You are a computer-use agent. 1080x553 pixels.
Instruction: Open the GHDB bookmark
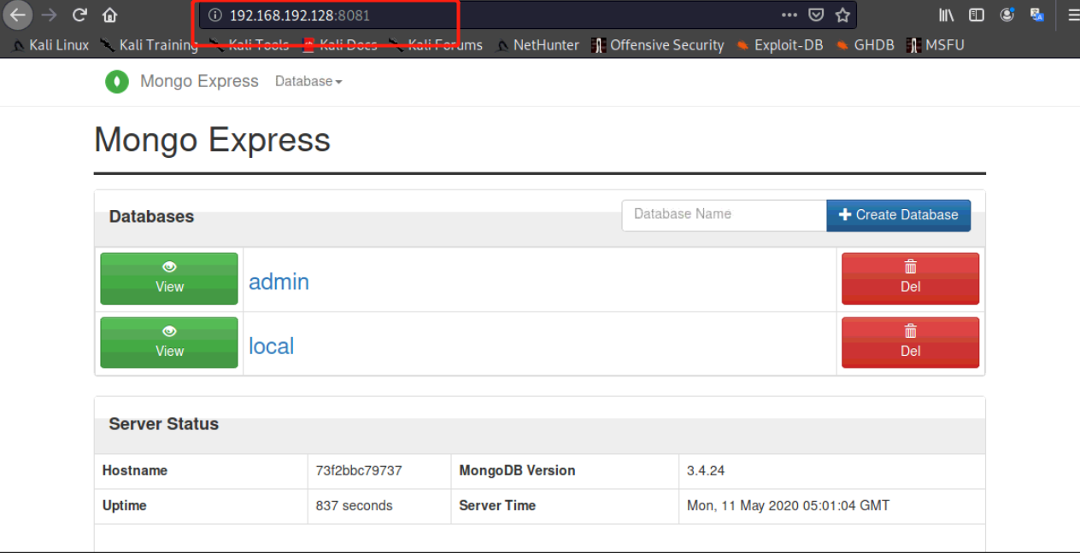tap(865, 45)
